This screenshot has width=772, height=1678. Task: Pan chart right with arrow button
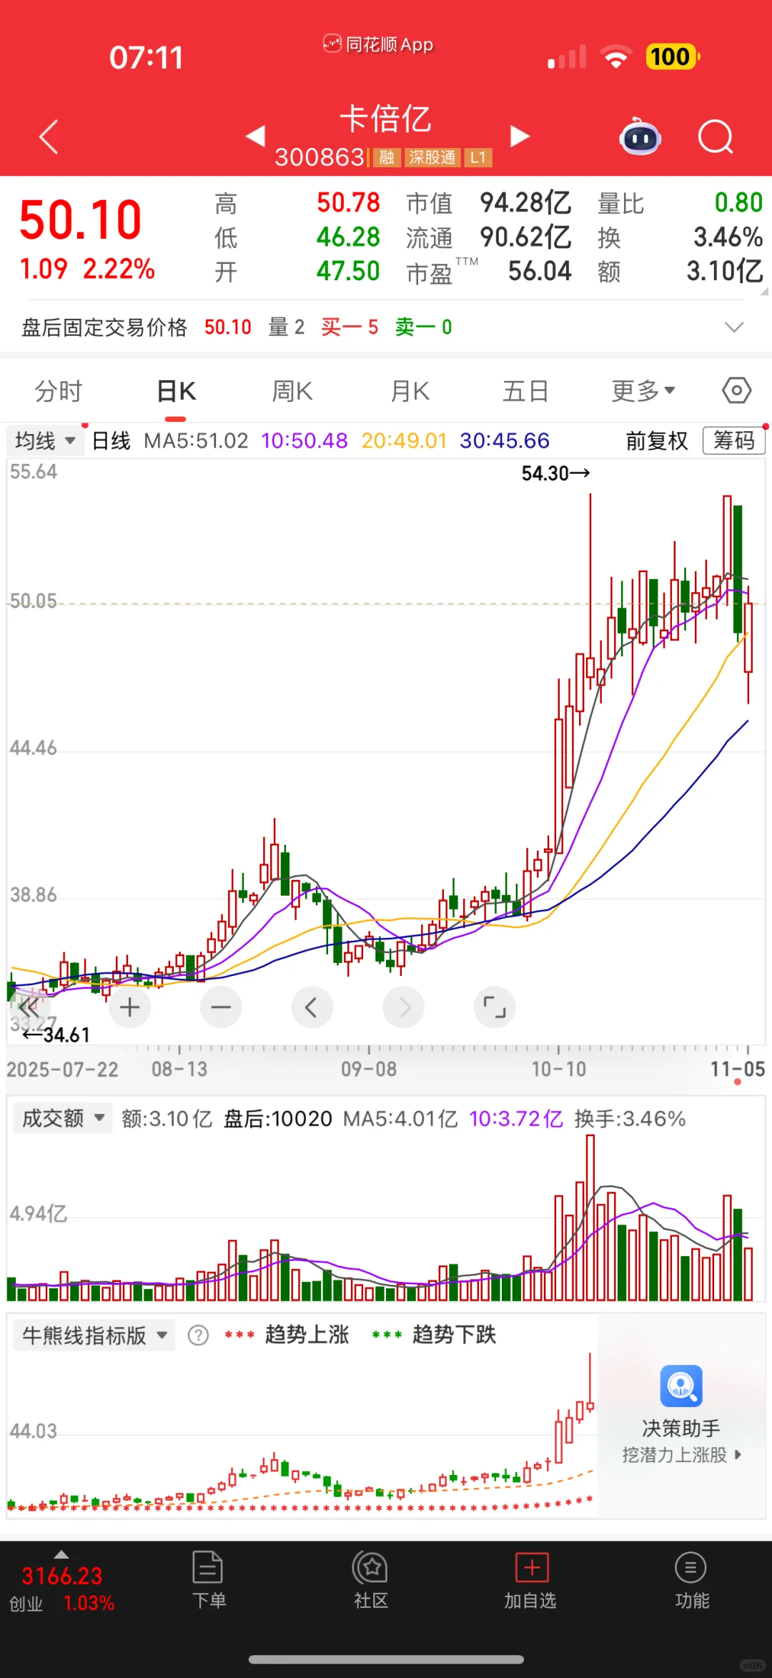point(404,1007)
